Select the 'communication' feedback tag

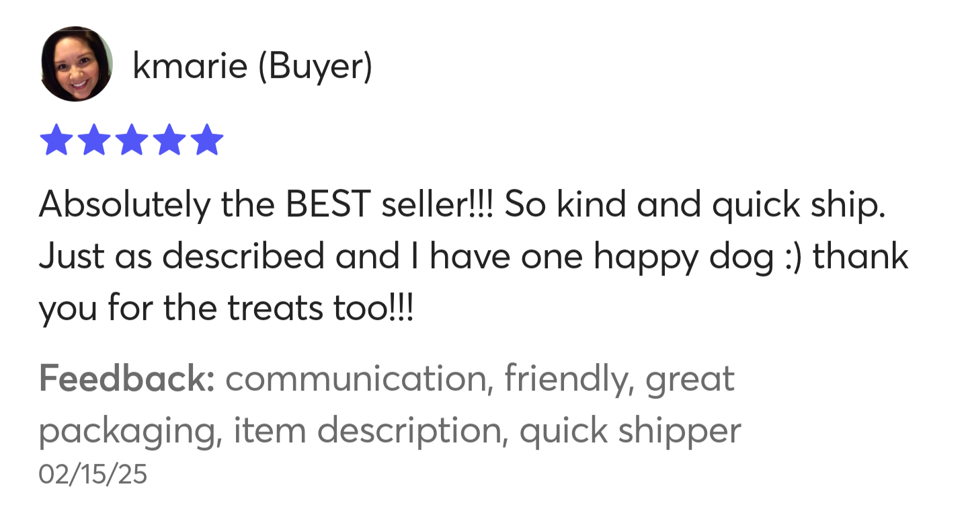click(x=357, y=380)
